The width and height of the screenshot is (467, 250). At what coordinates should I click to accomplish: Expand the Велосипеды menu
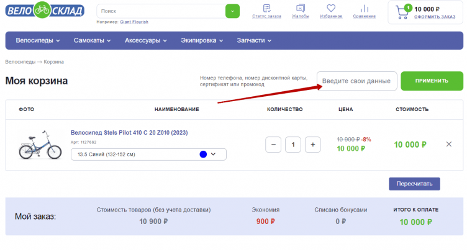coord(37,41)
